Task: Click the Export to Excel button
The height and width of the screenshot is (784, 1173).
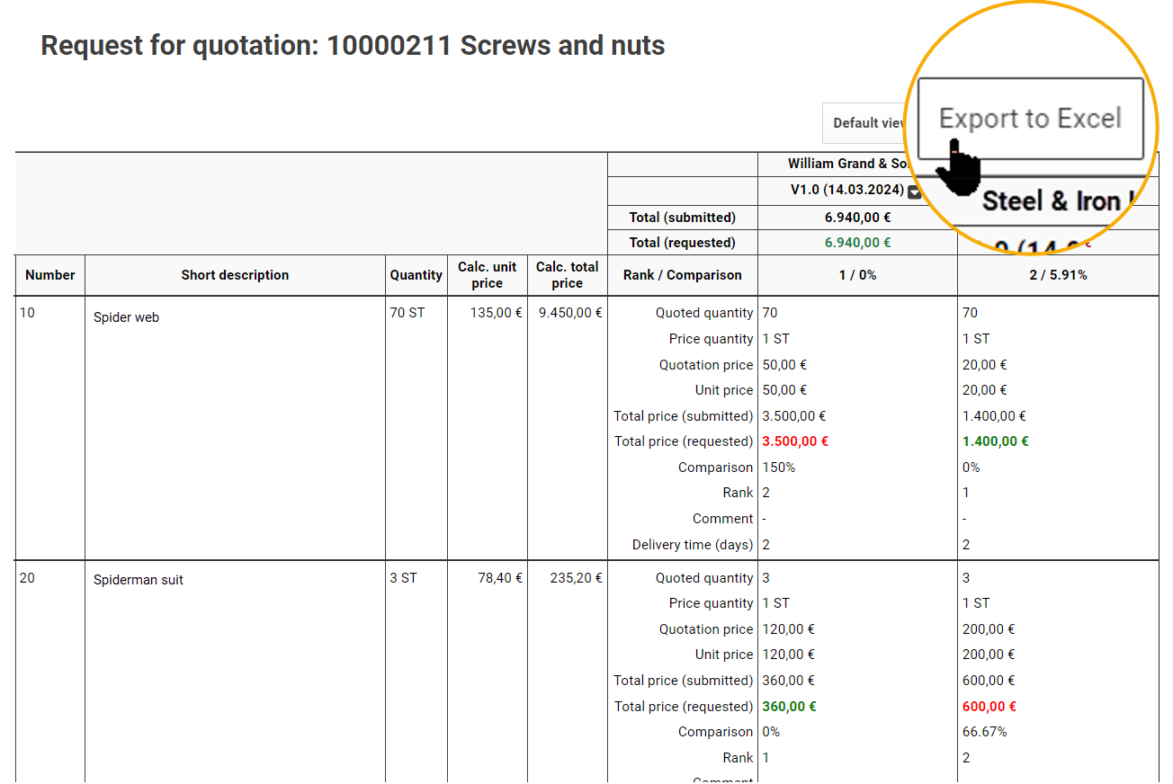Action: 1030,119
